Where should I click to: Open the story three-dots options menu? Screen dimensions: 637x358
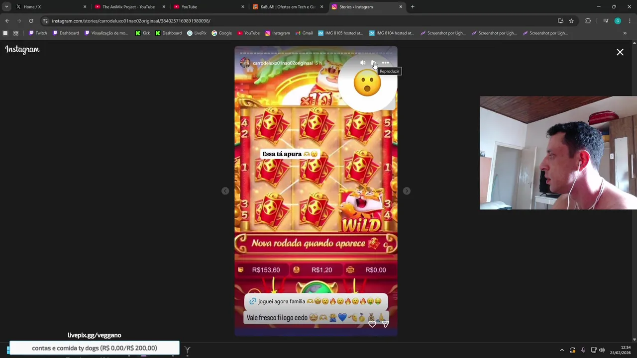point(385,63)
